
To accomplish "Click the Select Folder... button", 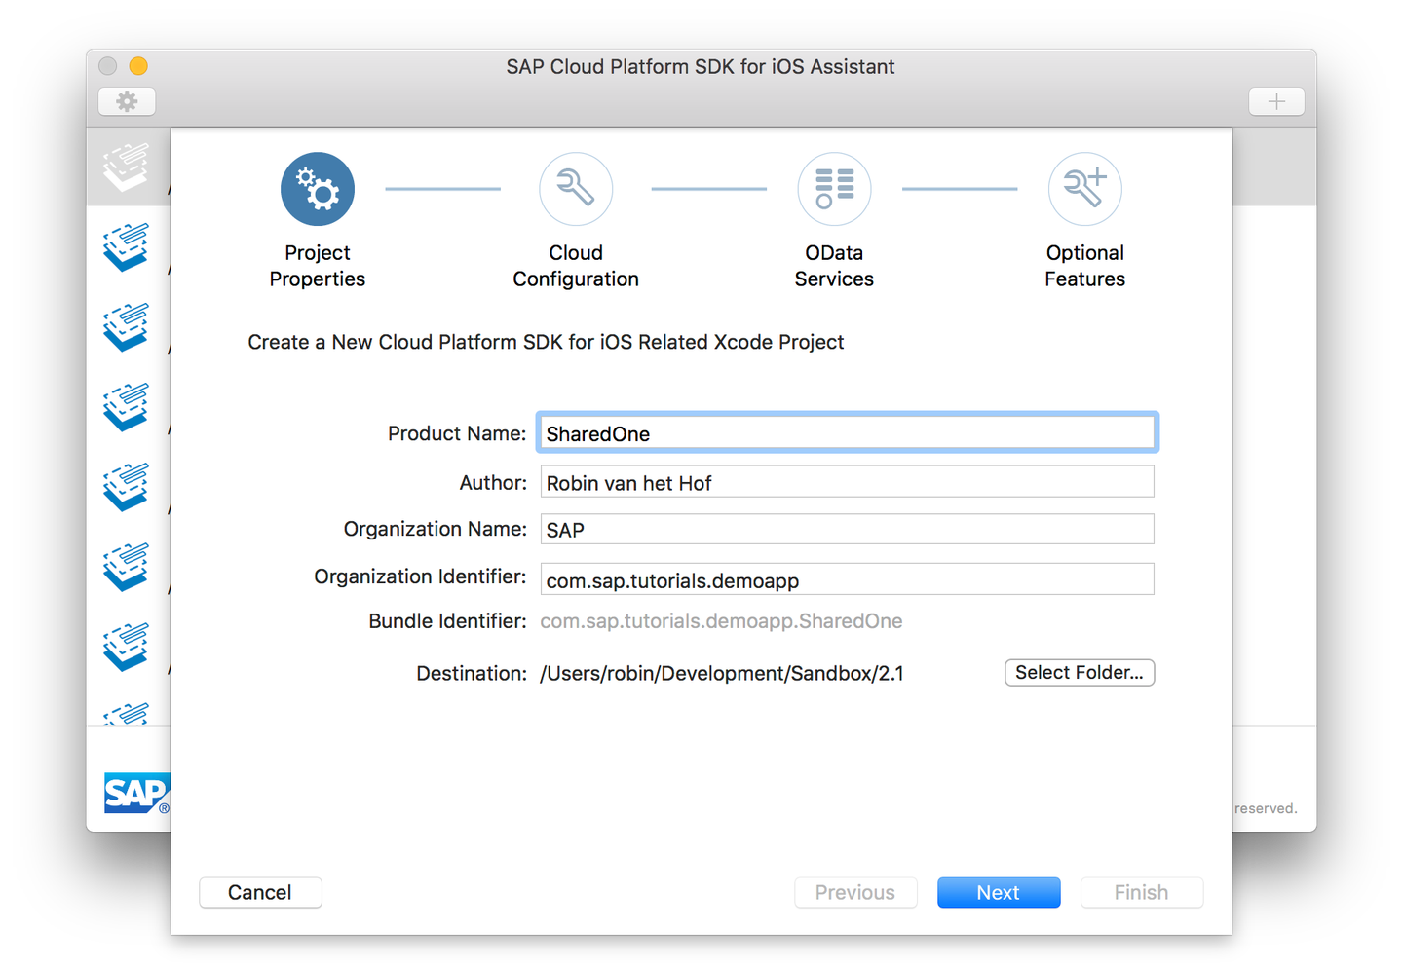I will click(x=1080, y=673).
